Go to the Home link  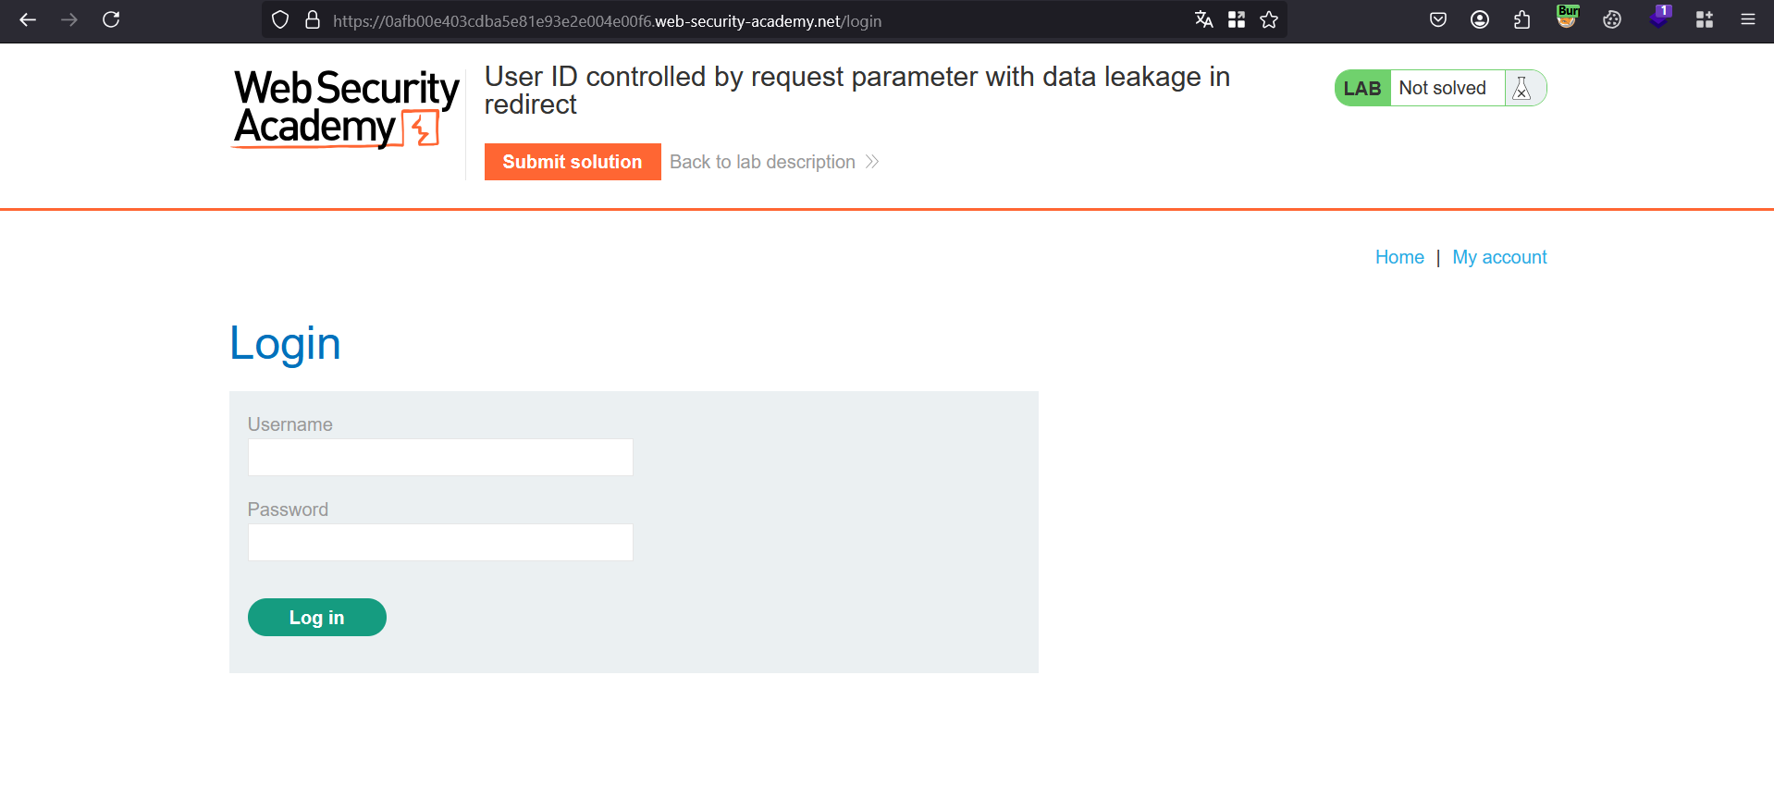click(x=1399, y=257)
